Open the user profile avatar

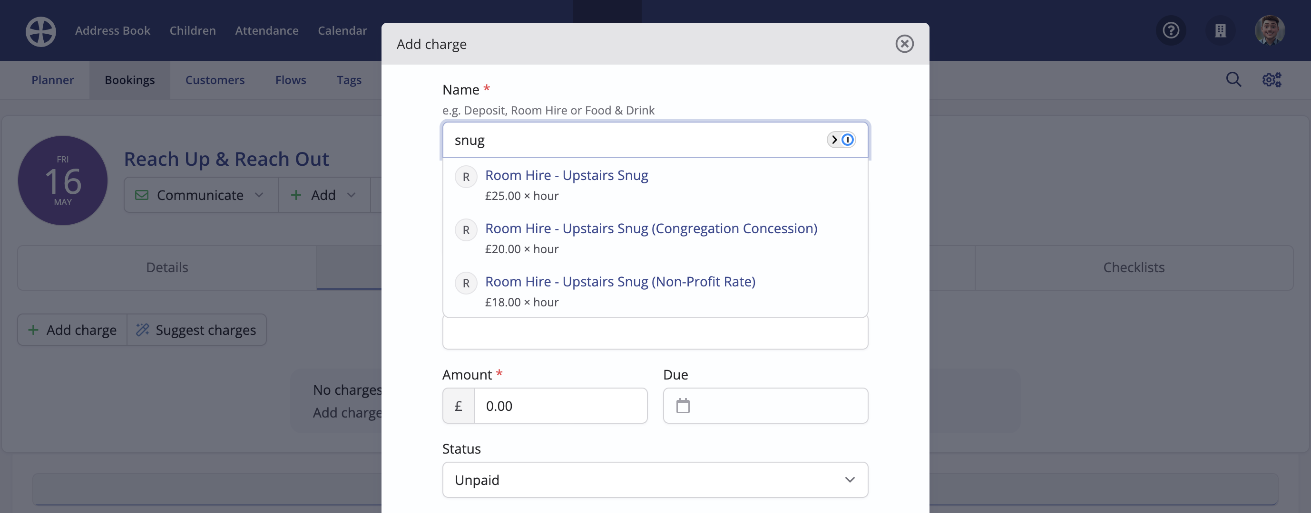point(1269,30)
